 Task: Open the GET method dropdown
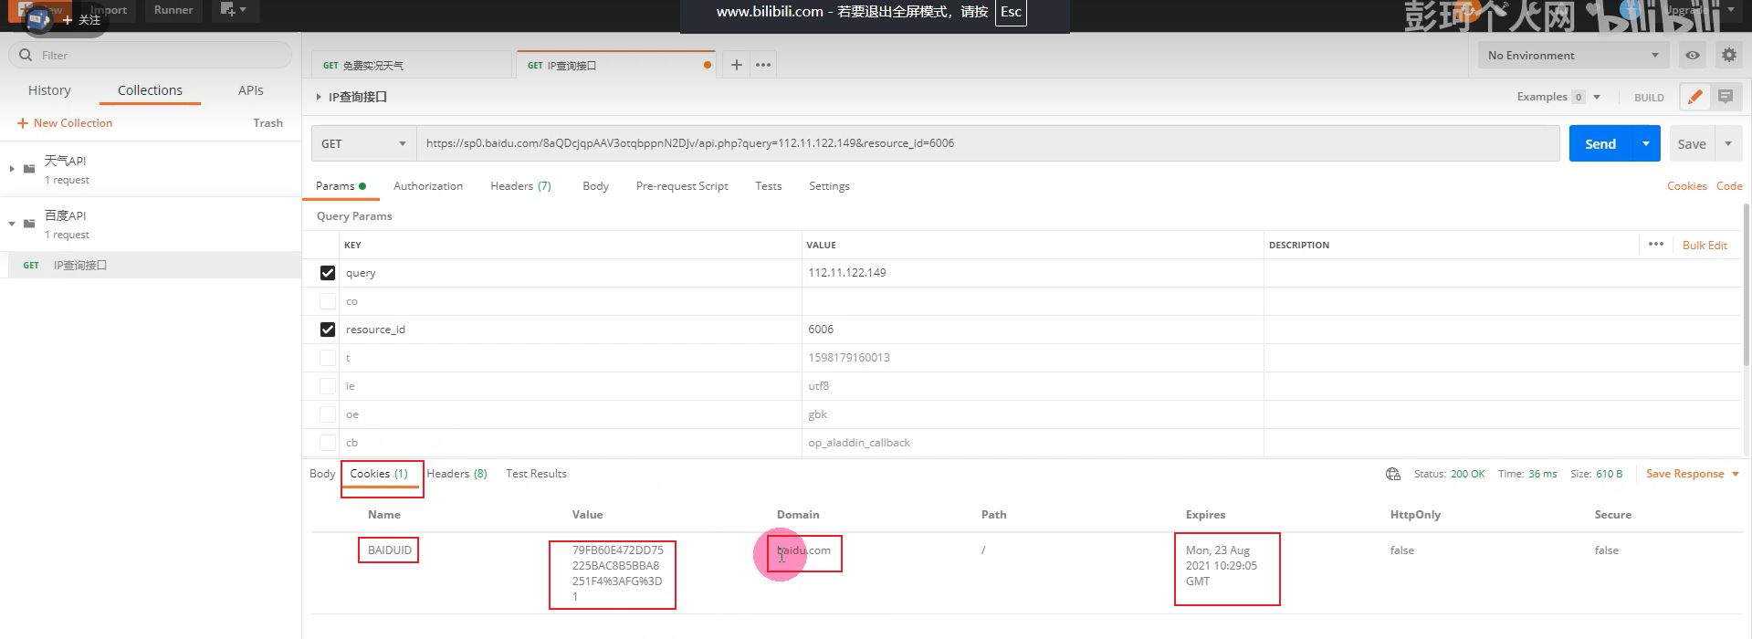[363, 144]
